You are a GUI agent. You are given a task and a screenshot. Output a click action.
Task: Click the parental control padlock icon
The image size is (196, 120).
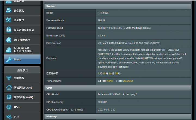click(9, 30)
